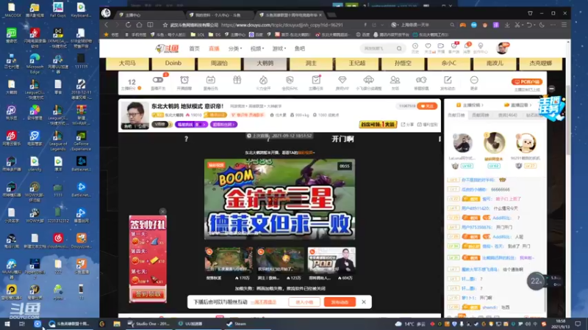Click the publish post pencil icon
The height and width of the screenshot is (330, 588).
[x=448, y=80]
